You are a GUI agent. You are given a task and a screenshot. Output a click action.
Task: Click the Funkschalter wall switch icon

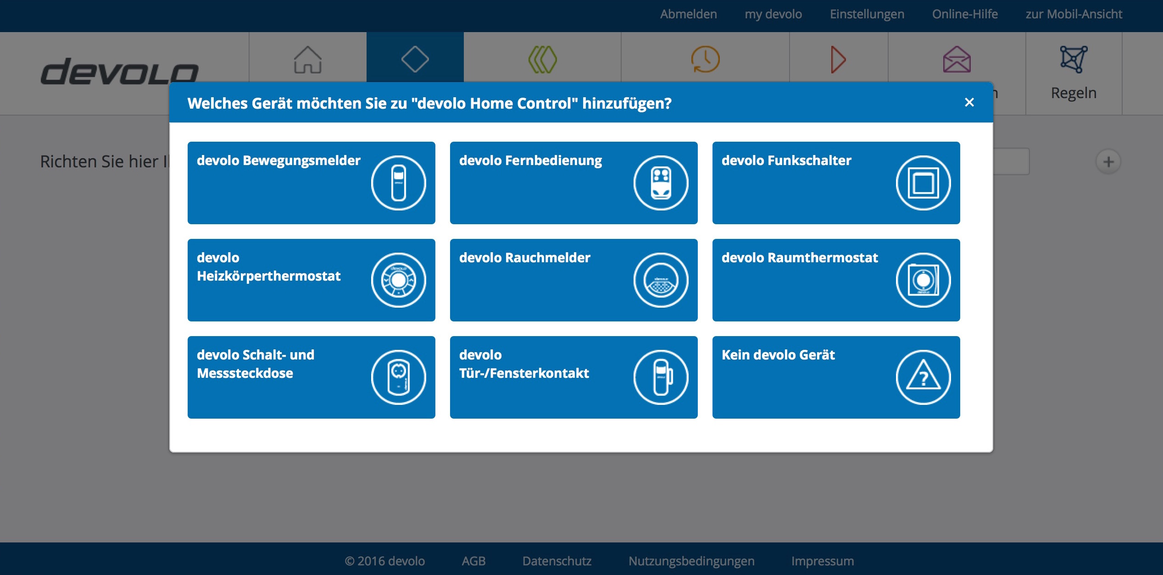923,183
